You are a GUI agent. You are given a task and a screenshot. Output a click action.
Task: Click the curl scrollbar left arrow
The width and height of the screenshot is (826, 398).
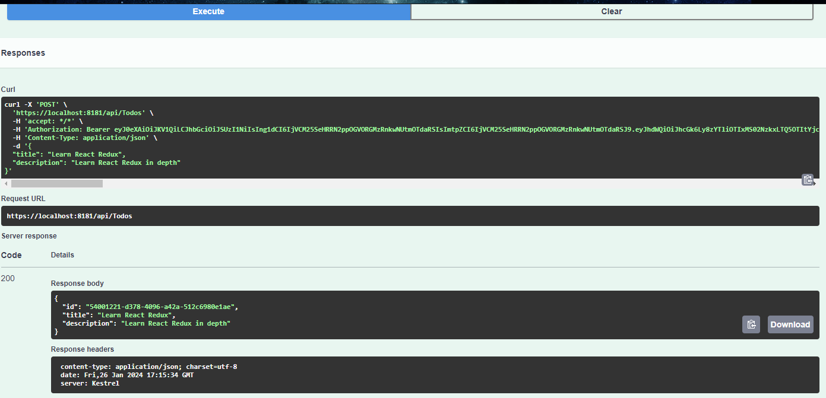[x=6, y=184]
